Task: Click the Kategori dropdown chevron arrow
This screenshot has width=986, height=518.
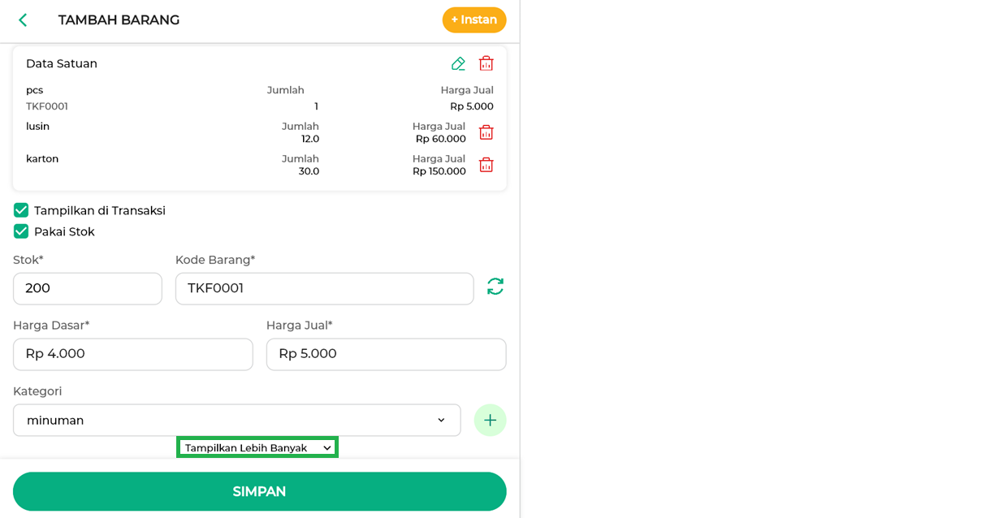Action: tap(441, 420)
